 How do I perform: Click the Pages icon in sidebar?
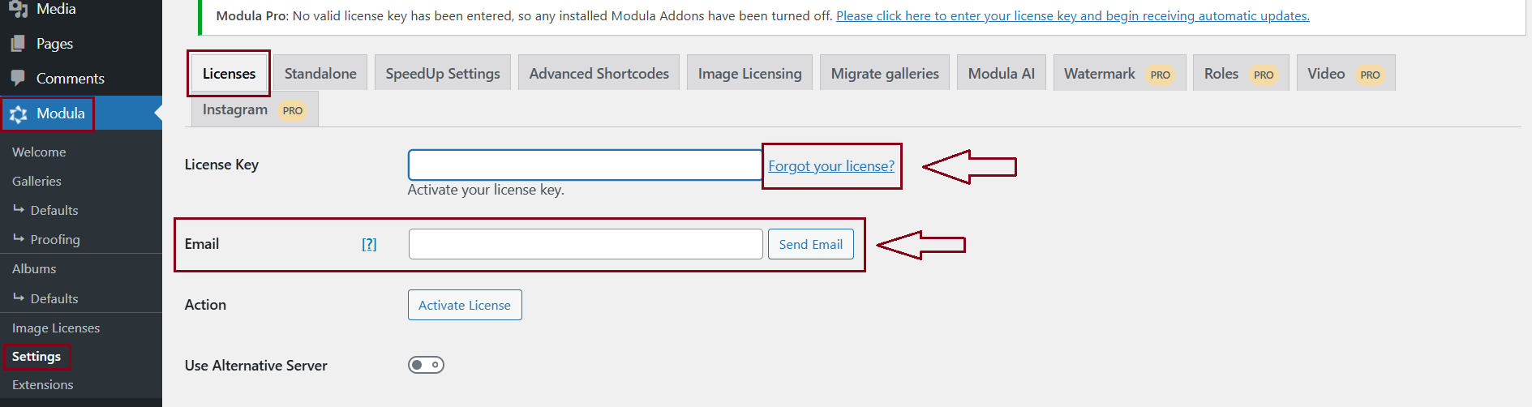click(x=18, y=44)
